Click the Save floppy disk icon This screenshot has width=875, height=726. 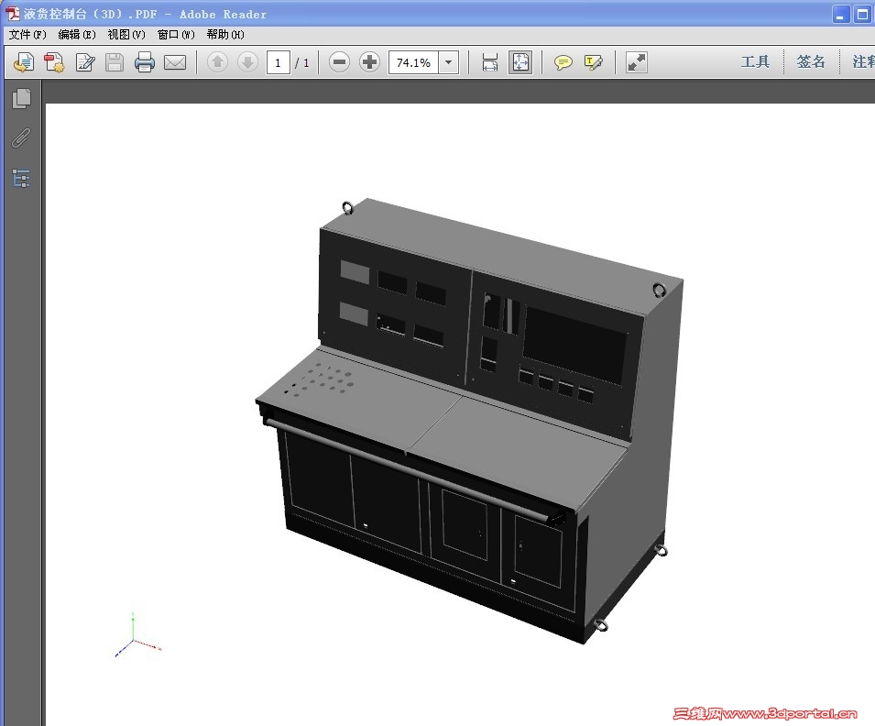click(x=115, y=62)
